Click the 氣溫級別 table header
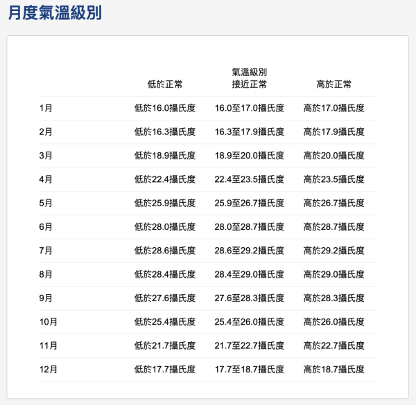The width and height of the screenshot is (416, 405). click(250, 72)
